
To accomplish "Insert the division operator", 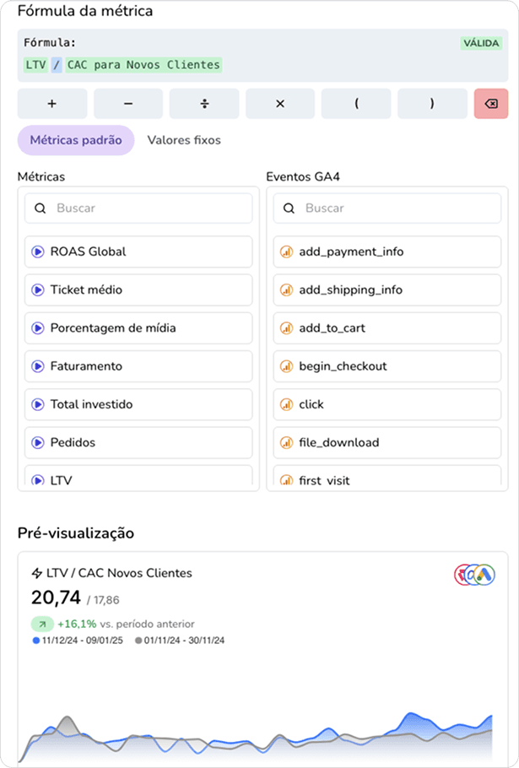I will pyautogui.click(x=204, y=104).
